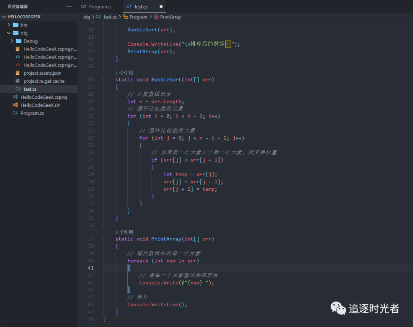Select the Debug folder icon
Screen dimensions: 413x327
(18, 41)
